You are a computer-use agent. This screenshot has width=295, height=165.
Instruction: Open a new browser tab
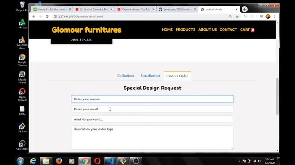point(244,9)
